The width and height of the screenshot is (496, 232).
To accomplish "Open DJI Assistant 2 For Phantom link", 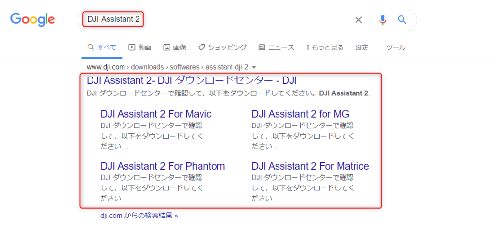I will click(x=163, y=166).
